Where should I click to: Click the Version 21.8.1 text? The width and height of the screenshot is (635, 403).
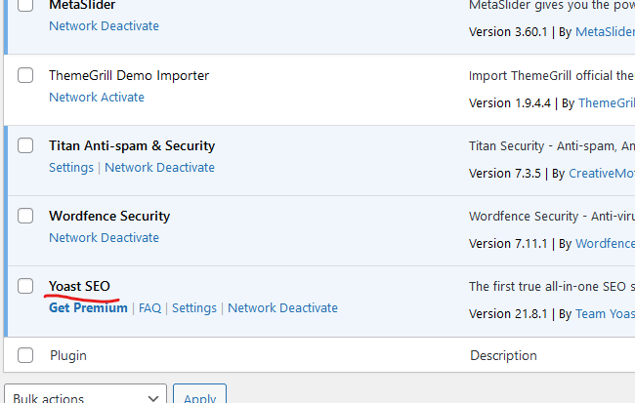(x=508, y=313)
